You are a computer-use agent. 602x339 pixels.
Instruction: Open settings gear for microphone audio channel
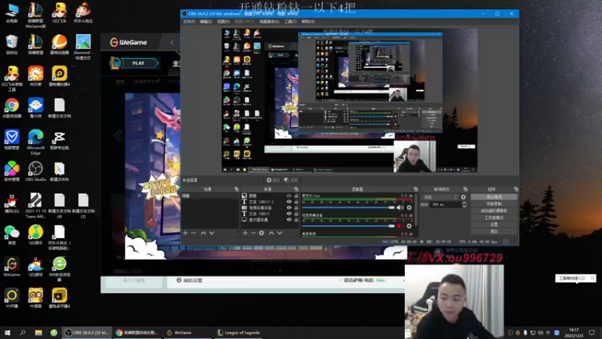pyautogui.click(x=409, y=208)
